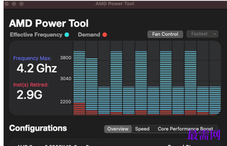Viewport: 227px width, 146px height.
Task: Click the 2200 axis label
Action: pyautogui.click(x=66, y=102)
